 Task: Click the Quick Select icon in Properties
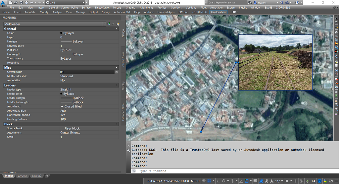tap(117, 24)
